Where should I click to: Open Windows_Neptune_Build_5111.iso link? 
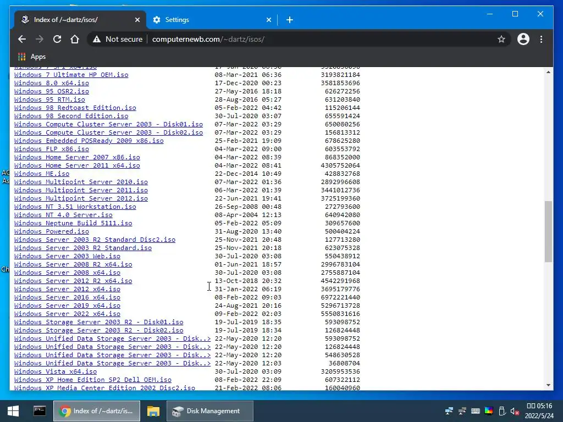(x=73, y=223)
